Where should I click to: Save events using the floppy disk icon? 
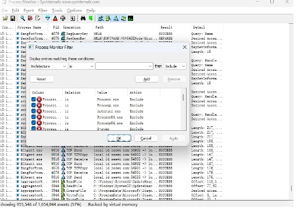pos(13,19)
